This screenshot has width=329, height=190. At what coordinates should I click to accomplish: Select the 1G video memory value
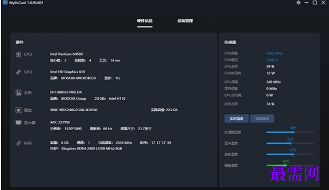click(118, 78)
